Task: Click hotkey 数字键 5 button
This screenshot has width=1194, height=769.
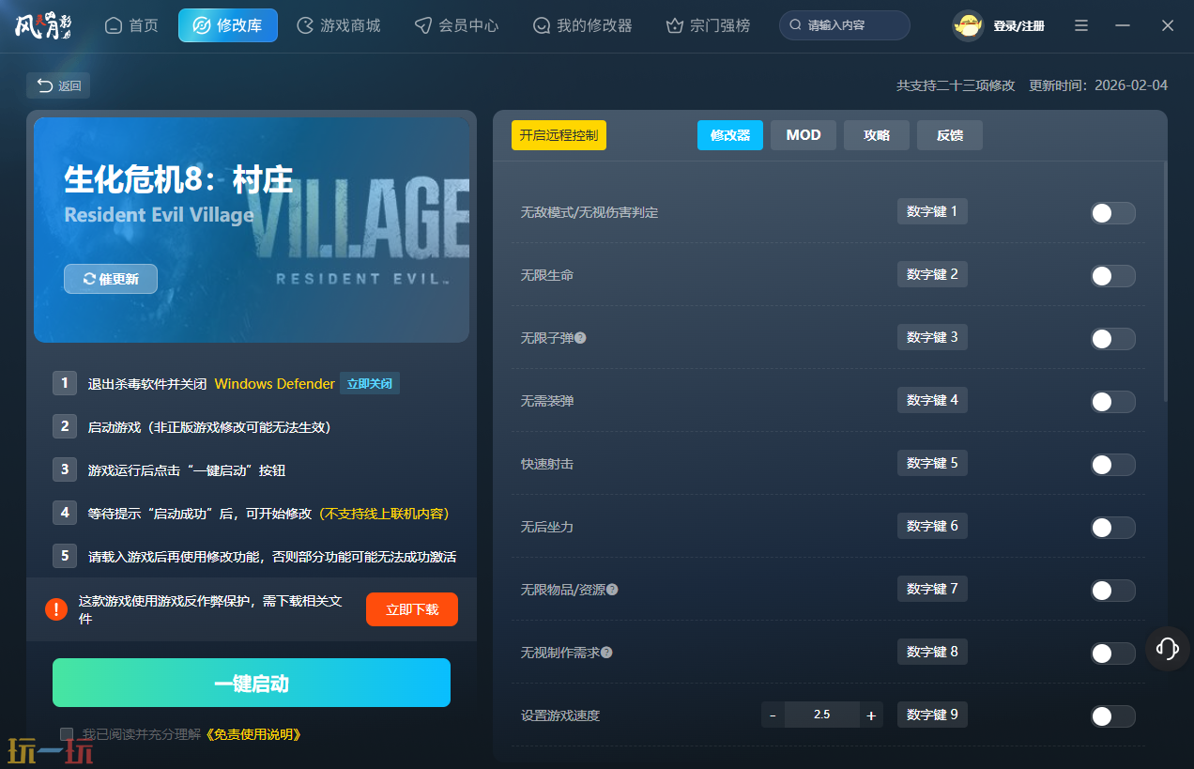Action: tap(932, 463)
